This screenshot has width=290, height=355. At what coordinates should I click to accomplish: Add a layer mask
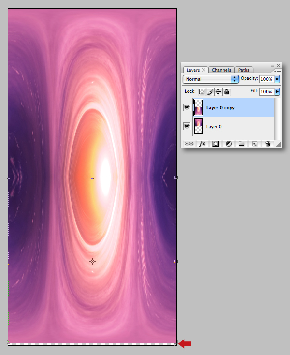pos(216,144)
